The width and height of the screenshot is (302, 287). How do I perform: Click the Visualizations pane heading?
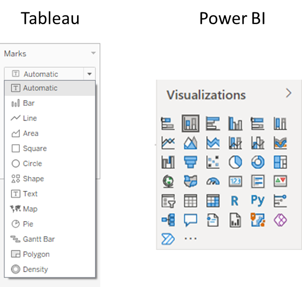click(x=206, y=95)
